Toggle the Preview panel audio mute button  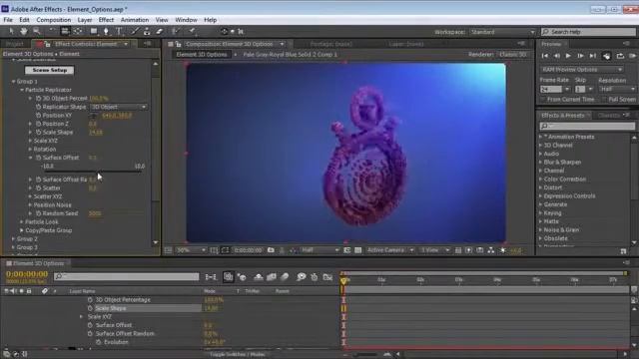(x=606, y=56)
